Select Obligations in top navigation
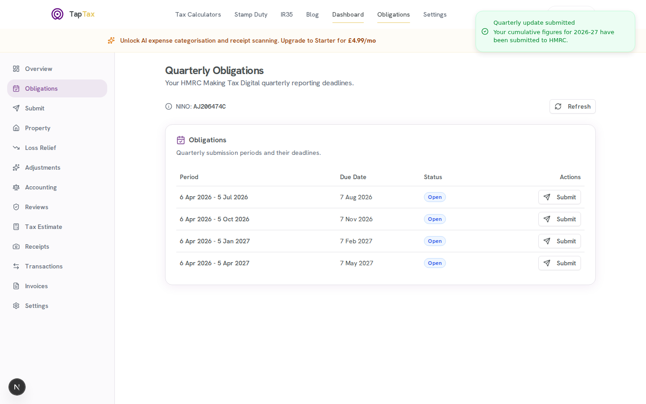 (393, 14)
